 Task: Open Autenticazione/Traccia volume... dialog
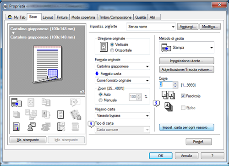186,69
